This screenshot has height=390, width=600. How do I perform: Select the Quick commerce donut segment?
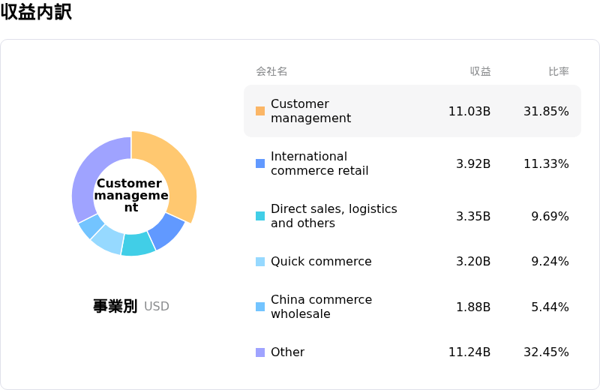109,240
